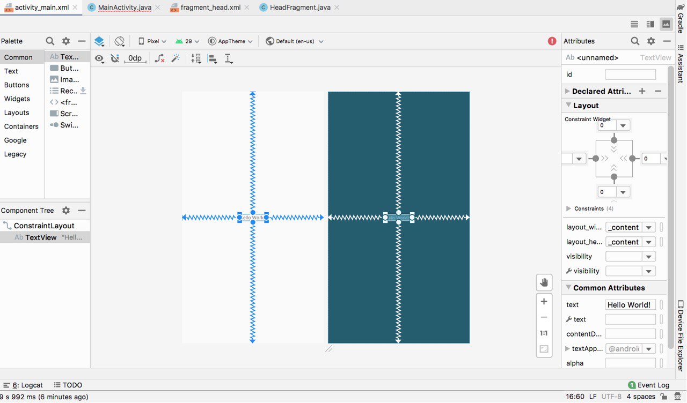Expand Declared Attributes section
Viewport: 687px width, 403px height.
point(567,91)
